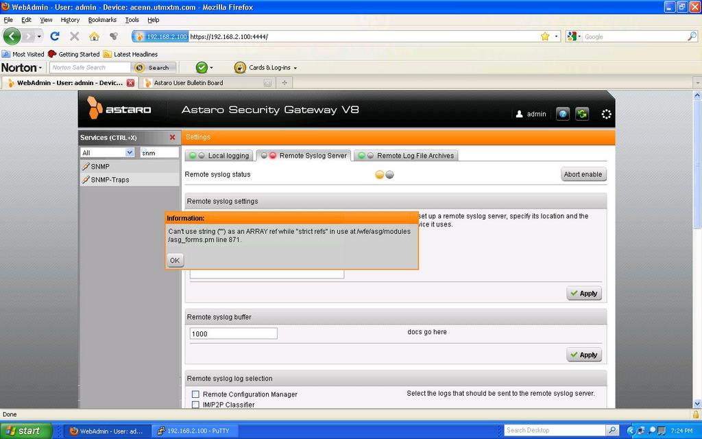The image size is (702, 439).
Task: Click the bookmark star in address bar
Action: pos(545,36)
